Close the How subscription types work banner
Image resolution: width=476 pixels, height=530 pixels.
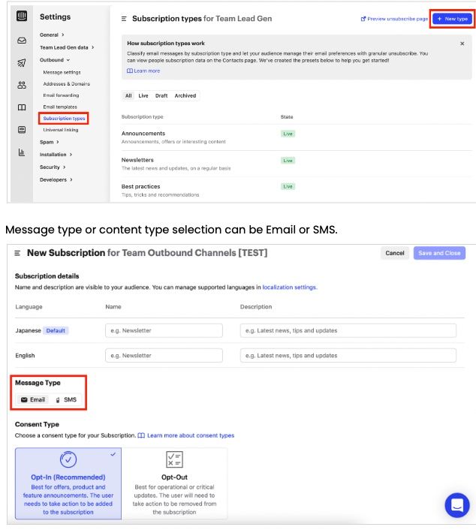462,44
